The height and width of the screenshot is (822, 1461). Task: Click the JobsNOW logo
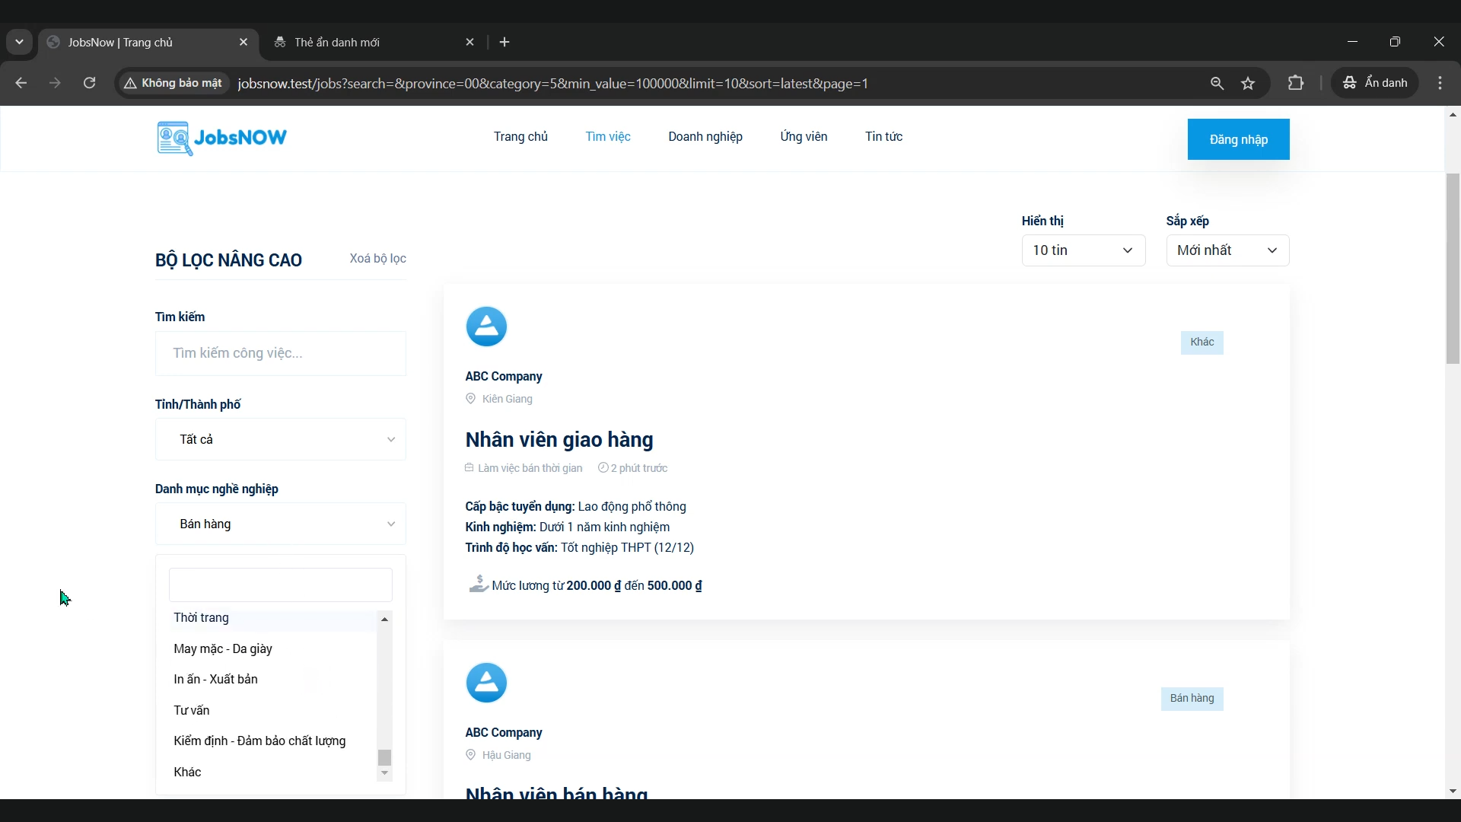[222, 138]
